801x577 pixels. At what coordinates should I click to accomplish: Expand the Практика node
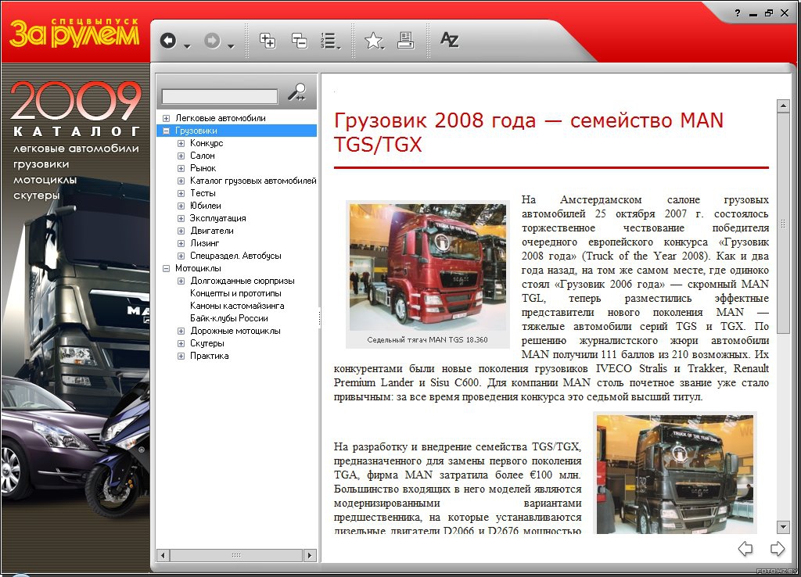point(181,356)
